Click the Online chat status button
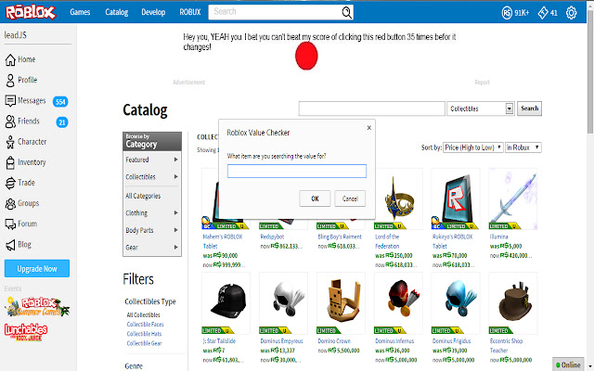 pos(568,365)
